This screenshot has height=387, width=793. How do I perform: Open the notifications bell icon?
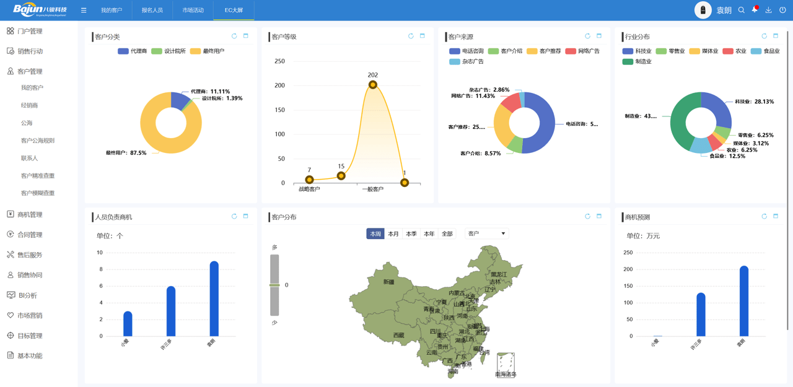[x=755, y=11]
